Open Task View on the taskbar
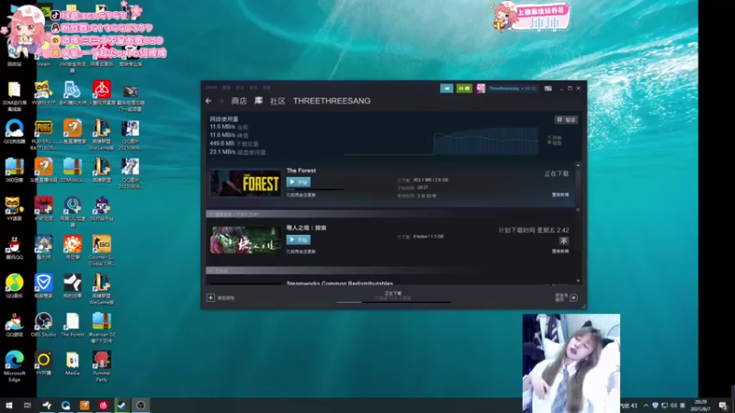Screen dimensions: 735x413 tap(28, 405)
